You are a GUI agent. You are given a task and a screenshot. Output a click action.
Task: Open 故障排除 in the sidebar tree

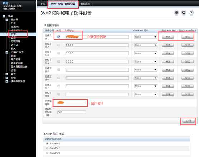click(x=15, y=41)
